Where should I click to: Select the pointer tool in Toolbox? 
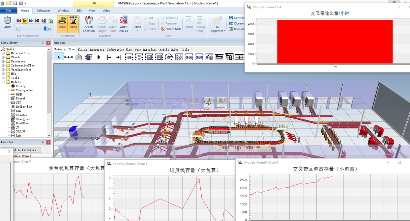coord(59,57)
